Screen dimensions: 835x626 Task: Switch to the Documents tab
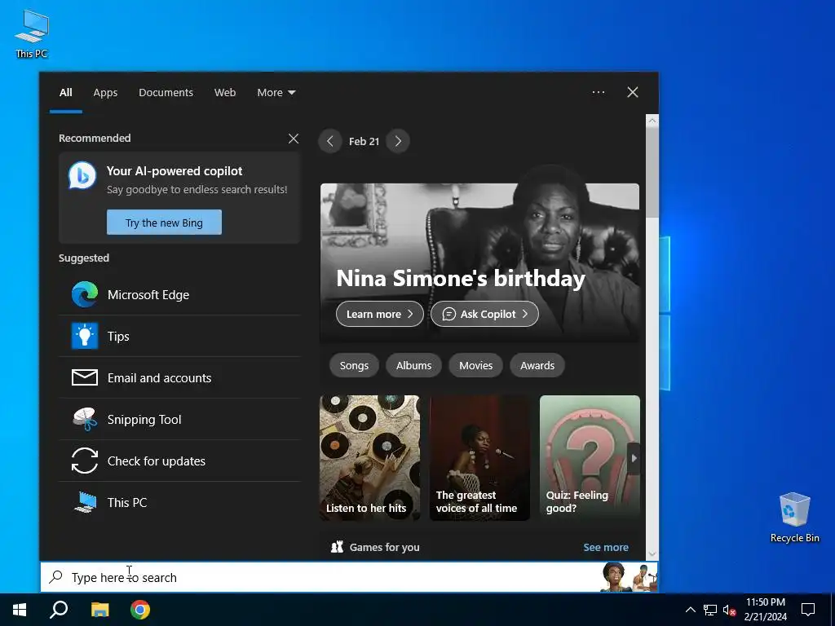point(166,92)
